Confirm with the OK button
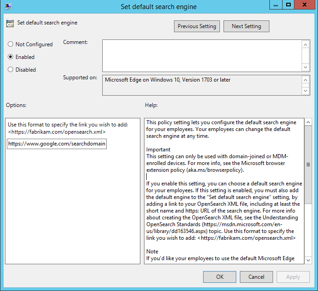The height and width of the screenshot is (291, 318). [x=219, y=277]
